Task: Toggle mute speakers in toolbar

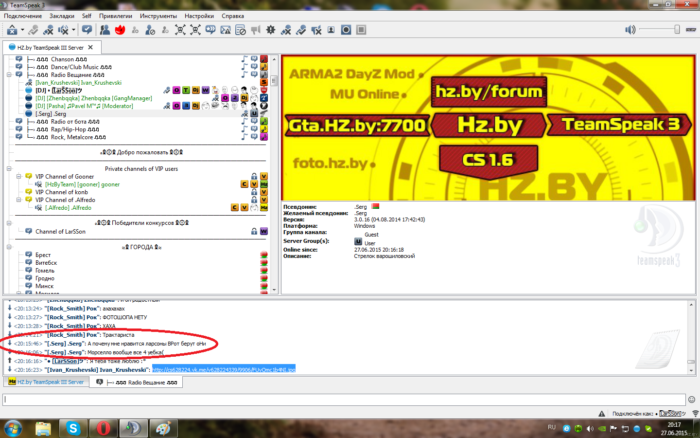Action: [63, 30]
